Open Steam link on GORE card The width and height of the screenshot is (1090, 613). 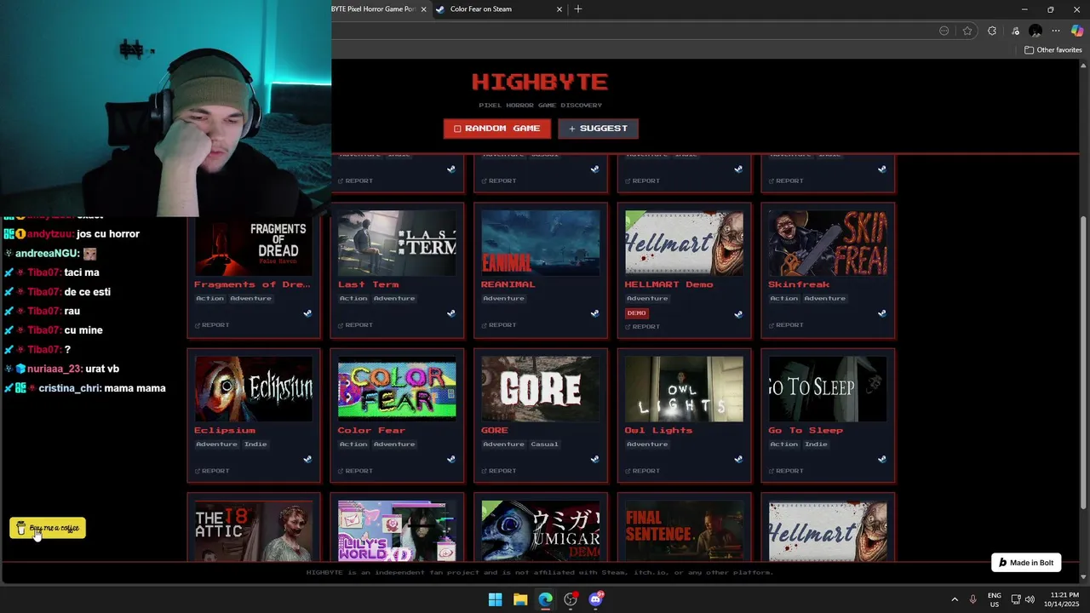tap(594, 459)
